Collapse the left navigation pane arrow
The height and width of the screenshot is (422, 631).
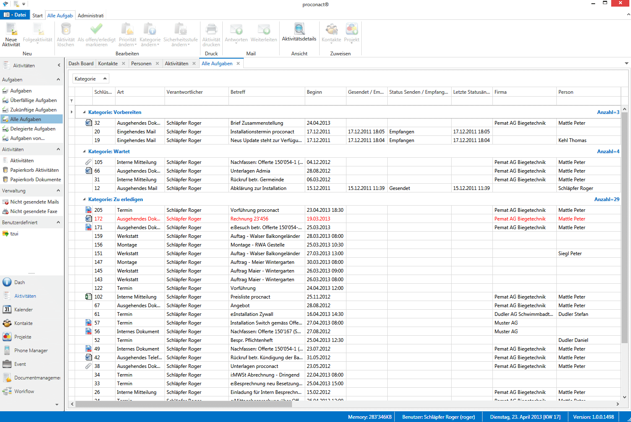(x=59, y=65)
